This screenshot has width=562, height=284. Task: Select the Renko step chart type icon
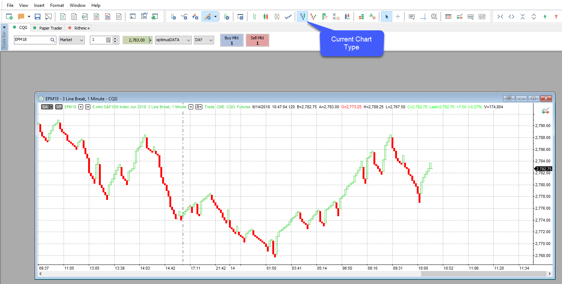click(x=325, y=17)
